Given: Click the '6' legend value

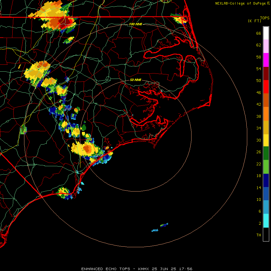Looking at the screenshot, I should pyautogui.click(x=260, y=211).
